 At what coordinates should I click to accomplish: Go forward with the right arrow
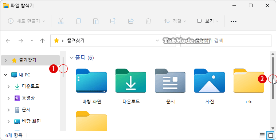click(21, 41)
